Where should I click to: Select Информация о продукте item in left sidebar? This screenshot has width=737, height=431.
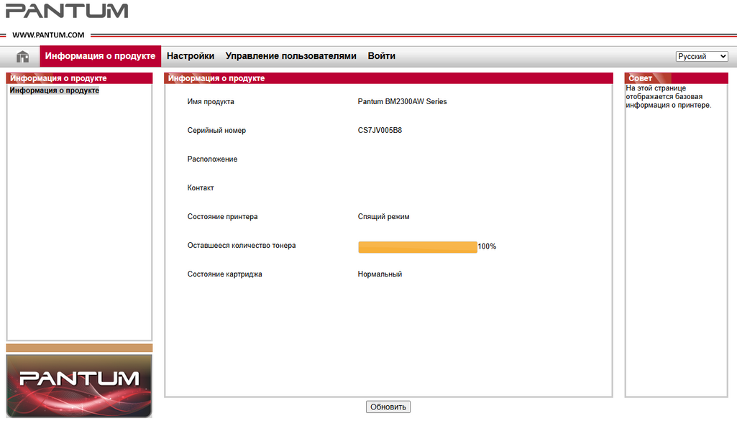[x=55, y=91]
